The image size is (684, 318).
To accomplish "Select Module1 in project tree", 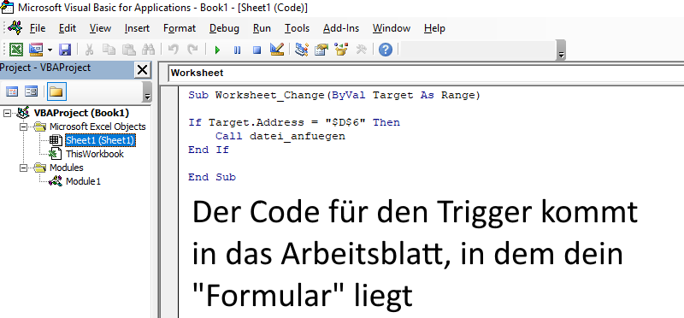I will click(83, 181).
